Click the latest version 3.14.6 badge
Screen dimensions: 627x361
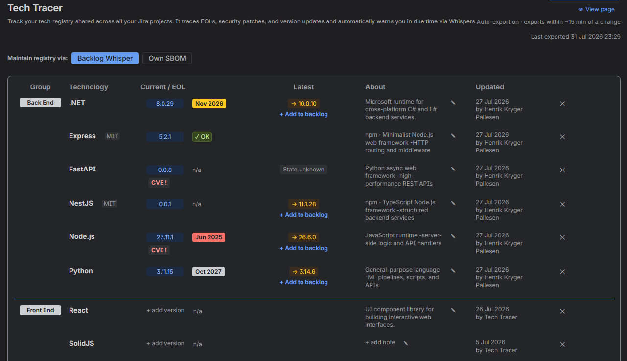[303, 272]
